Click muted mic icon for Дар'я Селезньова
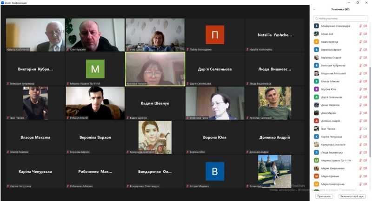372x201 pixels. (360, 97)
